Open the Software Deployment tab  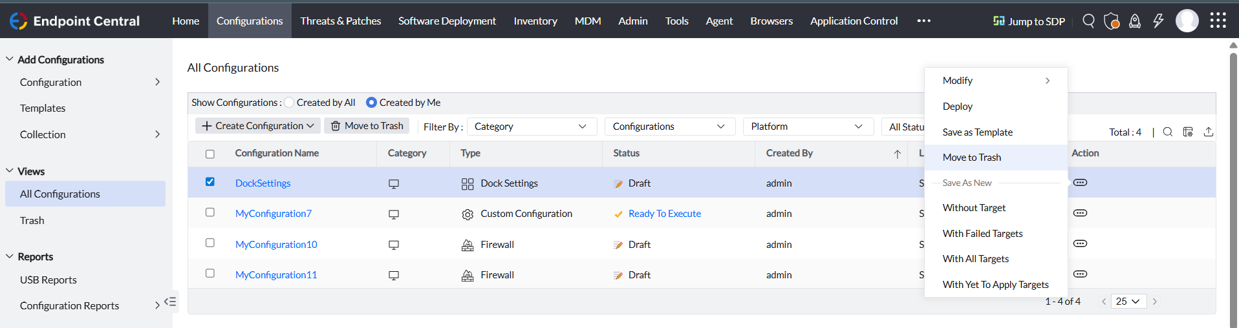pyautogui.click(x=447, y=21)
